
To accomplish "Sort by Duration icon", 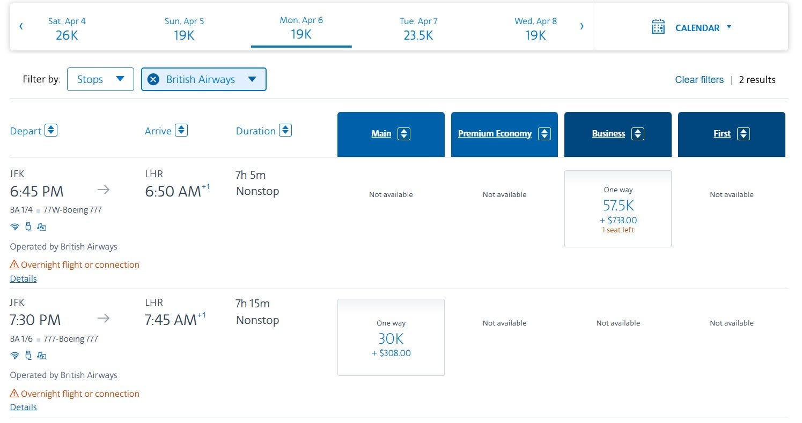I will 285,130.
